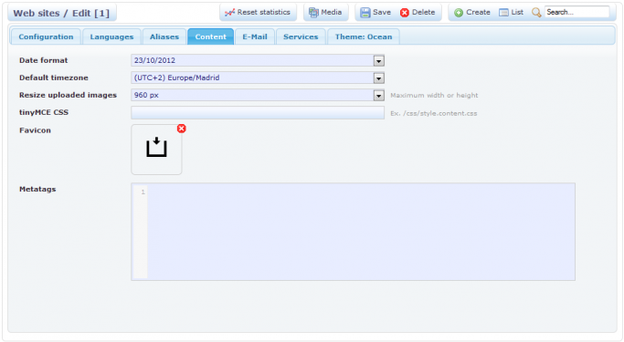Click the favicon upload placeholder
Image resolution: width=624 pixels, height=342 pixels.
(x=156, y=150)
